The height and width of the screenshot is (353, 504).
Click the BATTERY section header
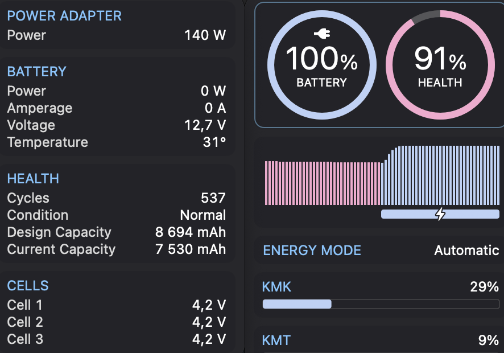37,72
